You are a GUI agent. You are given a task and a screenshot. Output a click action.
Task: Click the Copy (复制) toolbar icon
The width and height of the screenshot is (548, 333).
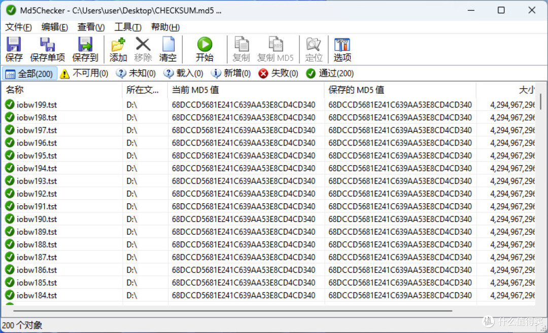[x=241, y=45]
